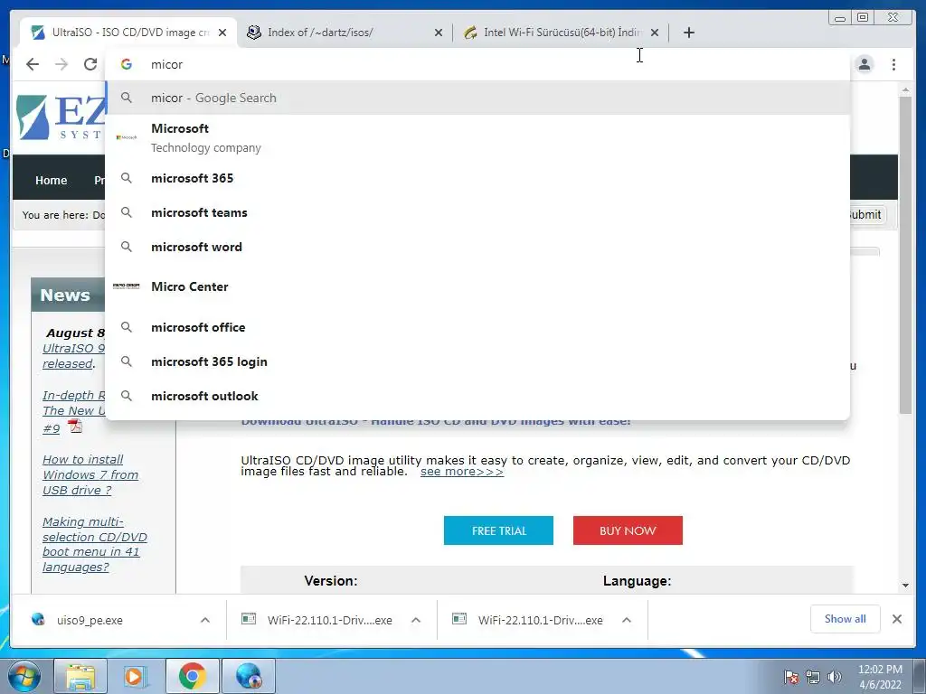Image resolution: width=926 pixels, height=694 pixels.
Task: Click the uiso9_pe.exe file icon
Action: click(38, 619)
